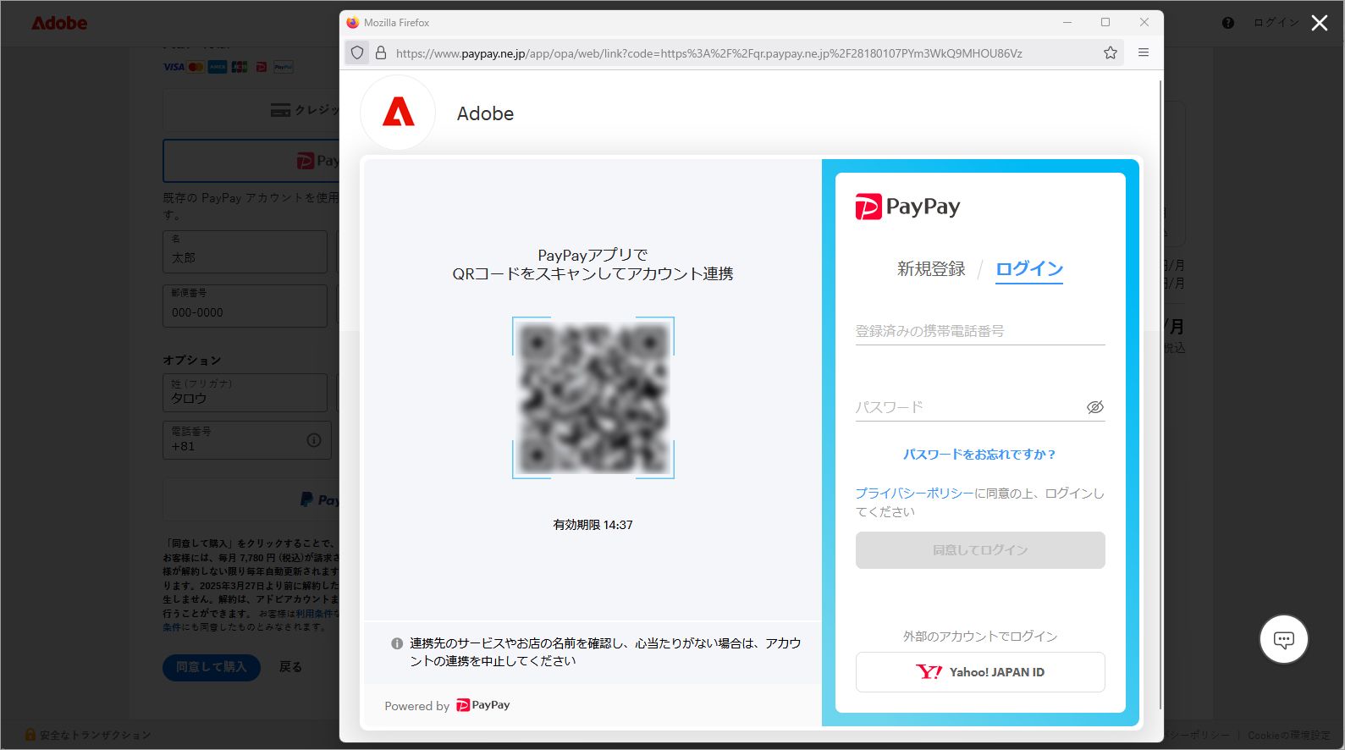Click the 同意してログイン button

point(980,550)
